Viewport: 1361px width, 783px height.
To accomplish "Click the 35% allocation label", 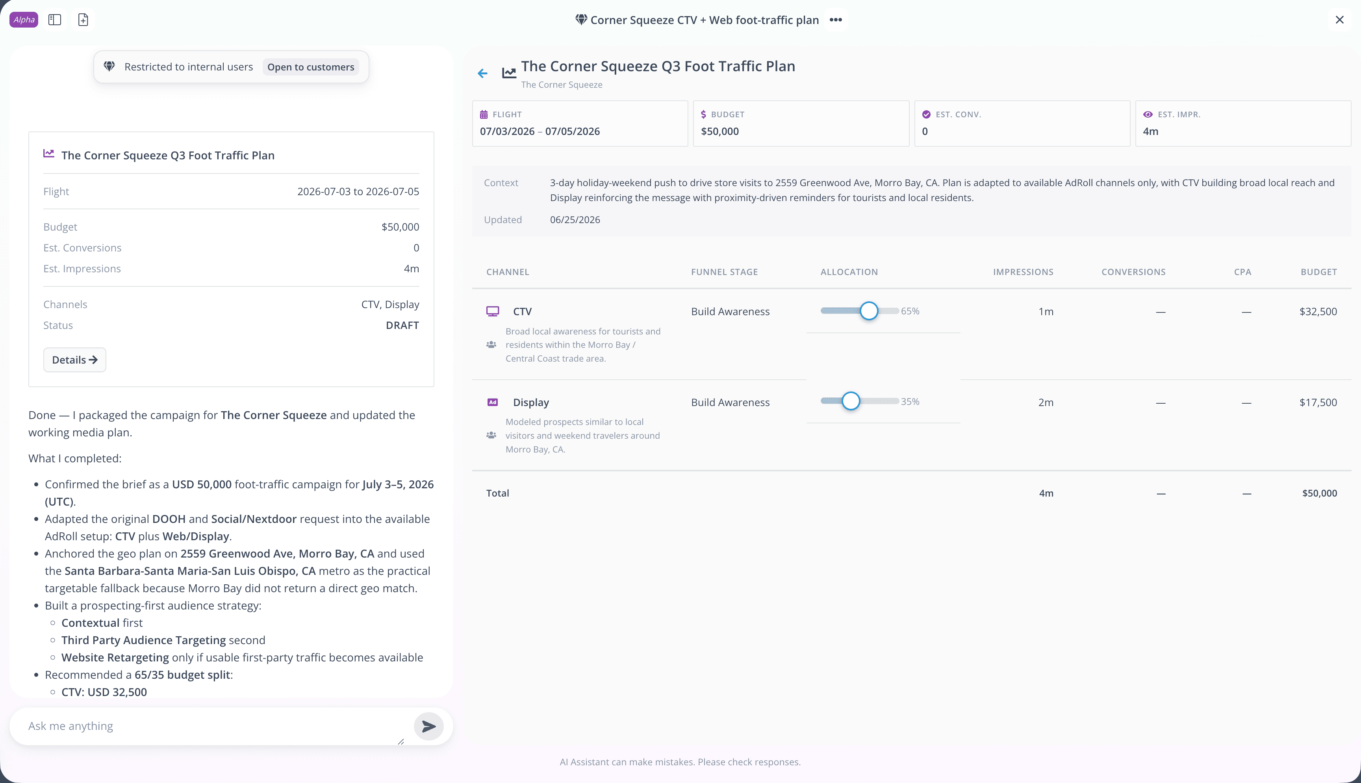I will coord(910,401).
